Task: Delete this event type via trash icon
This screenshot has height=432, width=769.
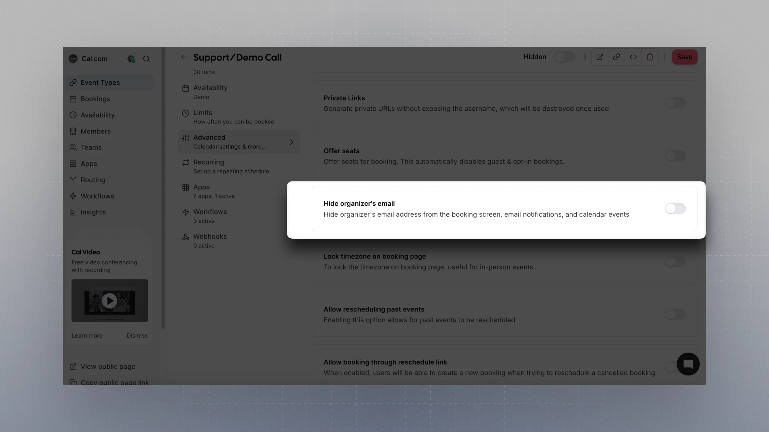Action: coord(650,57)
